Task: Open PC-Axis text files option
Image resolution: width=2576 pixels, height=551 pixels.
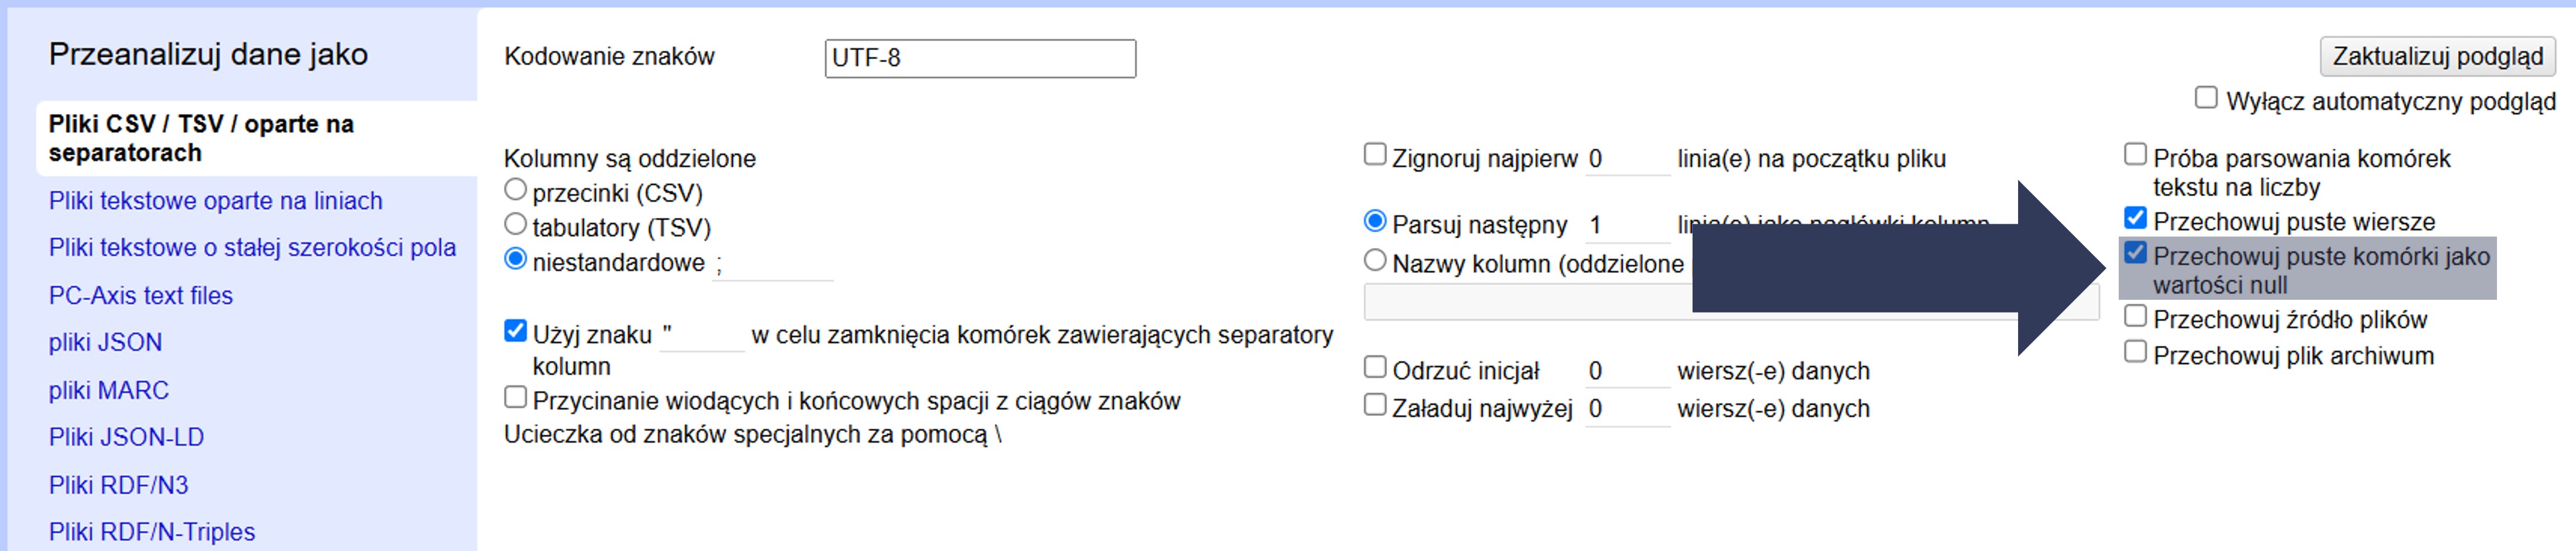Action: pyautogui.click(x=140, y=296)
